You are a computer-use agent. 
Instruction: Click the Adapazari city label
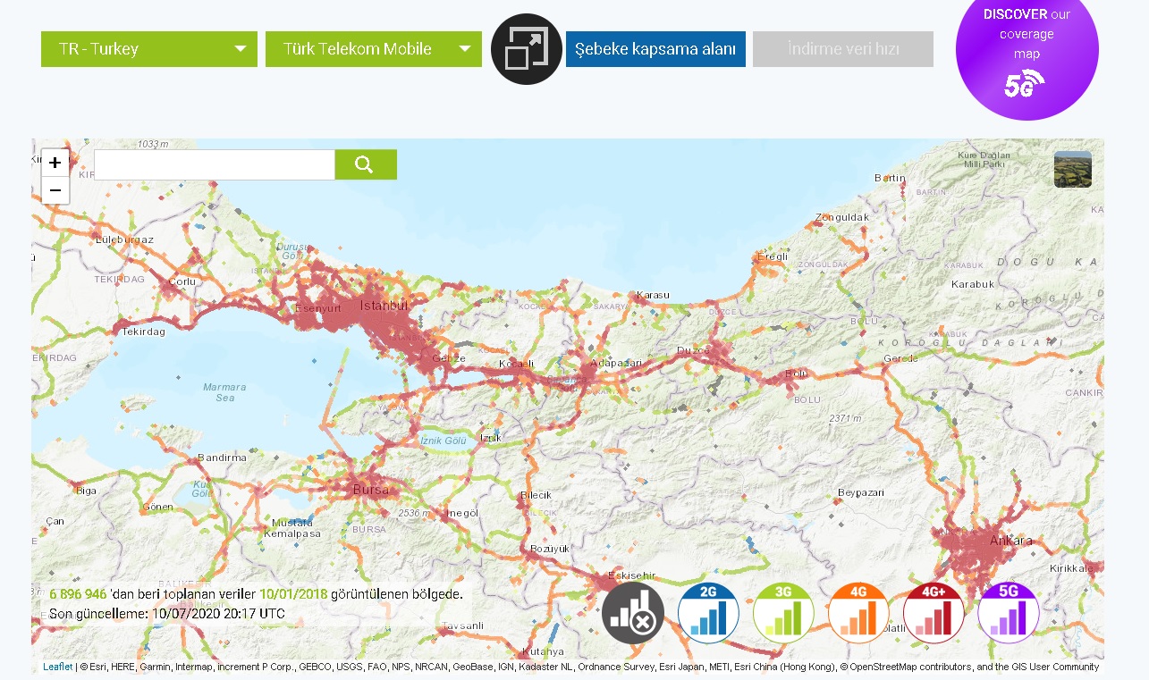pos(618,364)
